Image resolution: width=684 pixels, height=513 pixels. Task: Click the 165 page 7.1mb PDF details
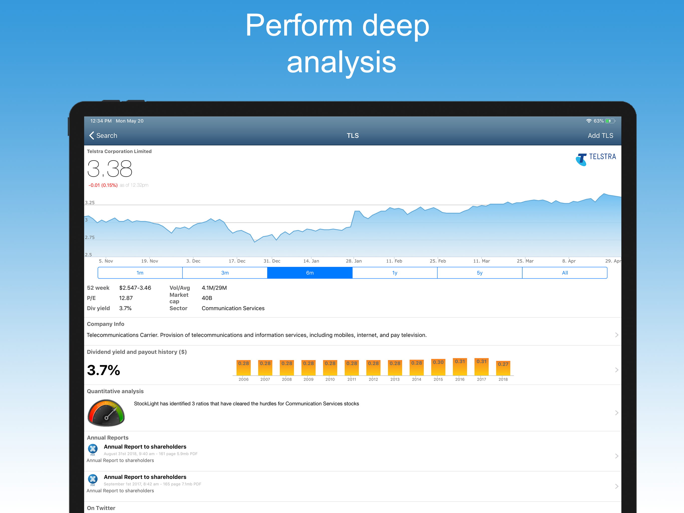(182, 484)
